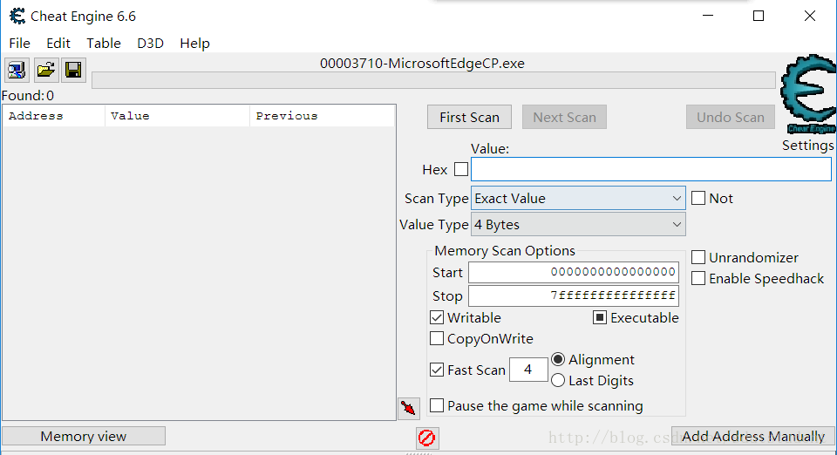Screen dimensions: 837x455
Task: Close the Cheat Engine window
Action: [x=810, y=16]
